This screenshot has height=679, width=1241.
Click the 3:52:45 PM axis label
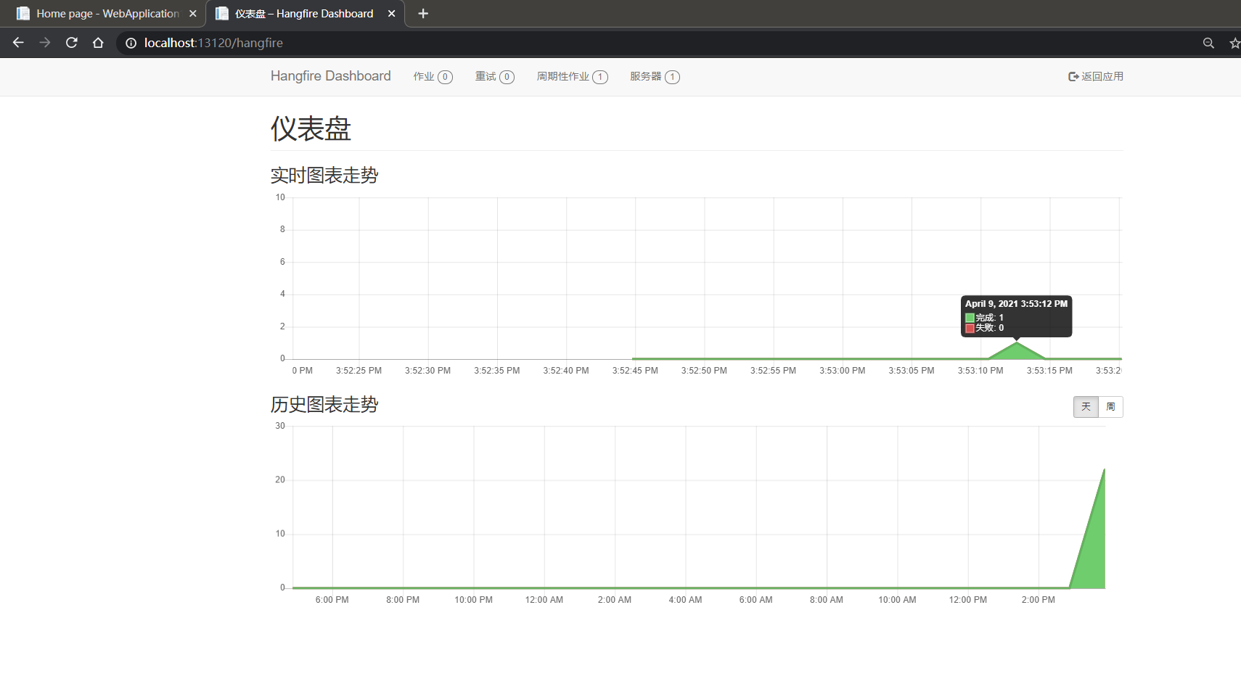point(635,371)
